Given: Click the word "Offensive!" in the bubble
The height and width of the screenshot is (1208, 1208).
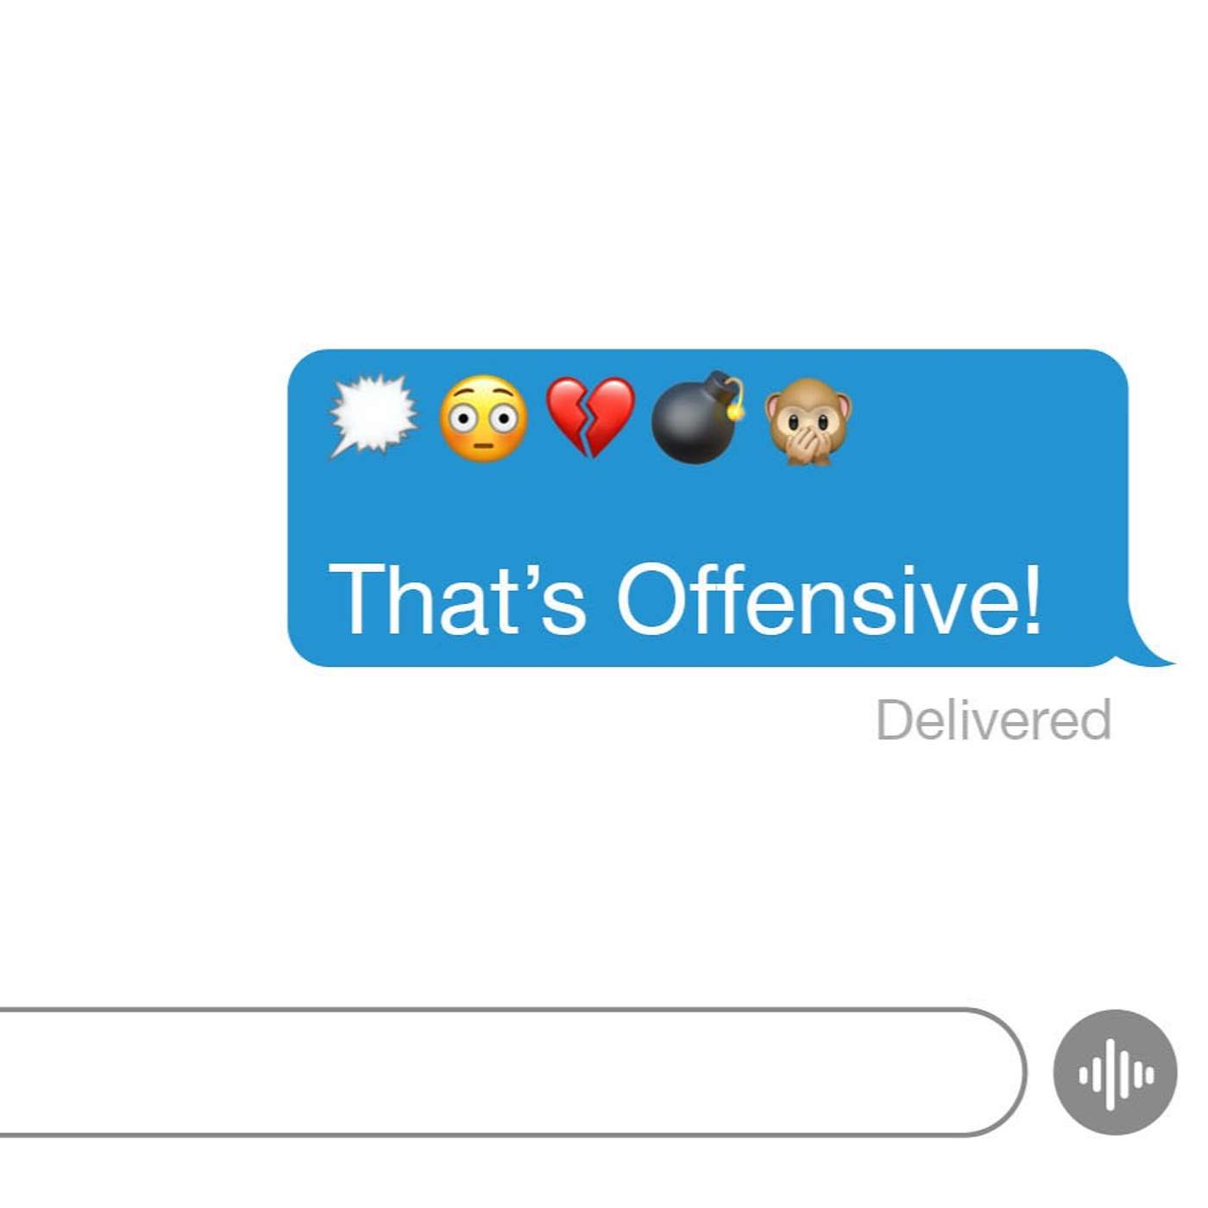Looking at the screenshot, I should (x=830, y=598).
